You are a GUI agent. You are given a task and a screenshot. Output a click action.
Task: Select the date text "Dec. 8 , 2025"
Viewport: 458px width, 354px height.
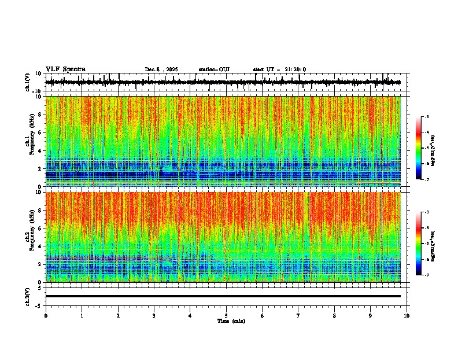161,69
